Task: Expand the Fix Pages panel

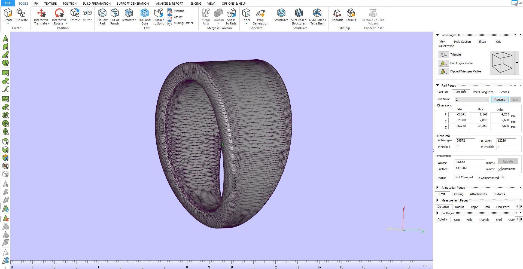Action: pos(437,213)
